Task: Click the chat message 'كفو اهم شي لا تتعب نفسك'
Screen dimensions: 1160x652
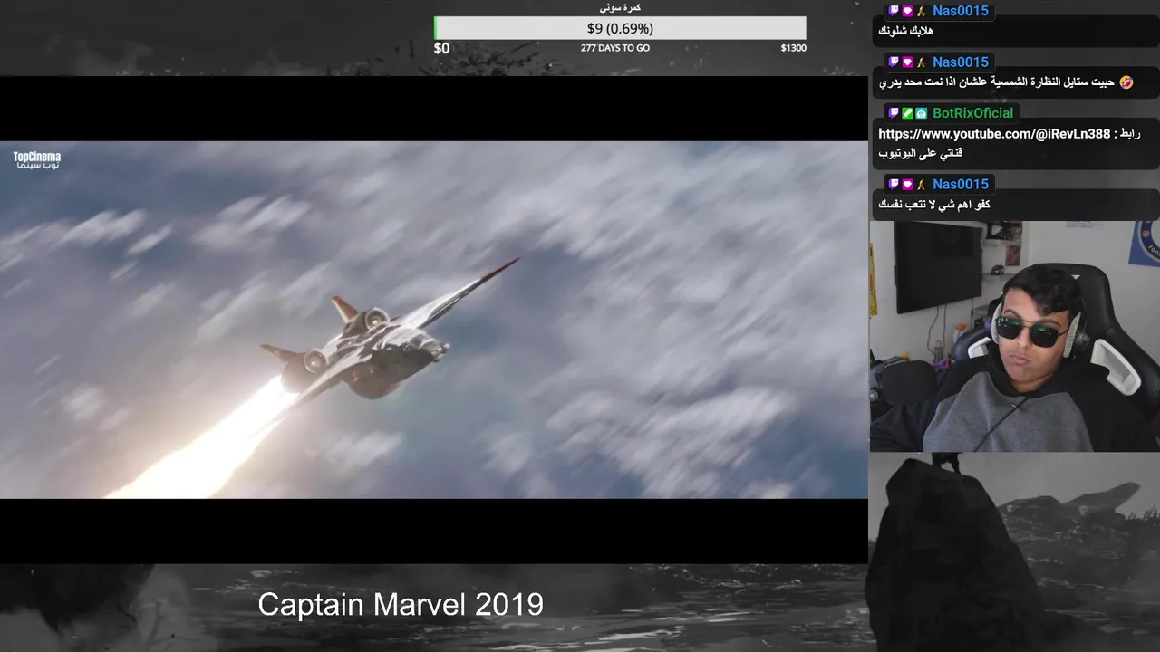Action: point(933,205)
